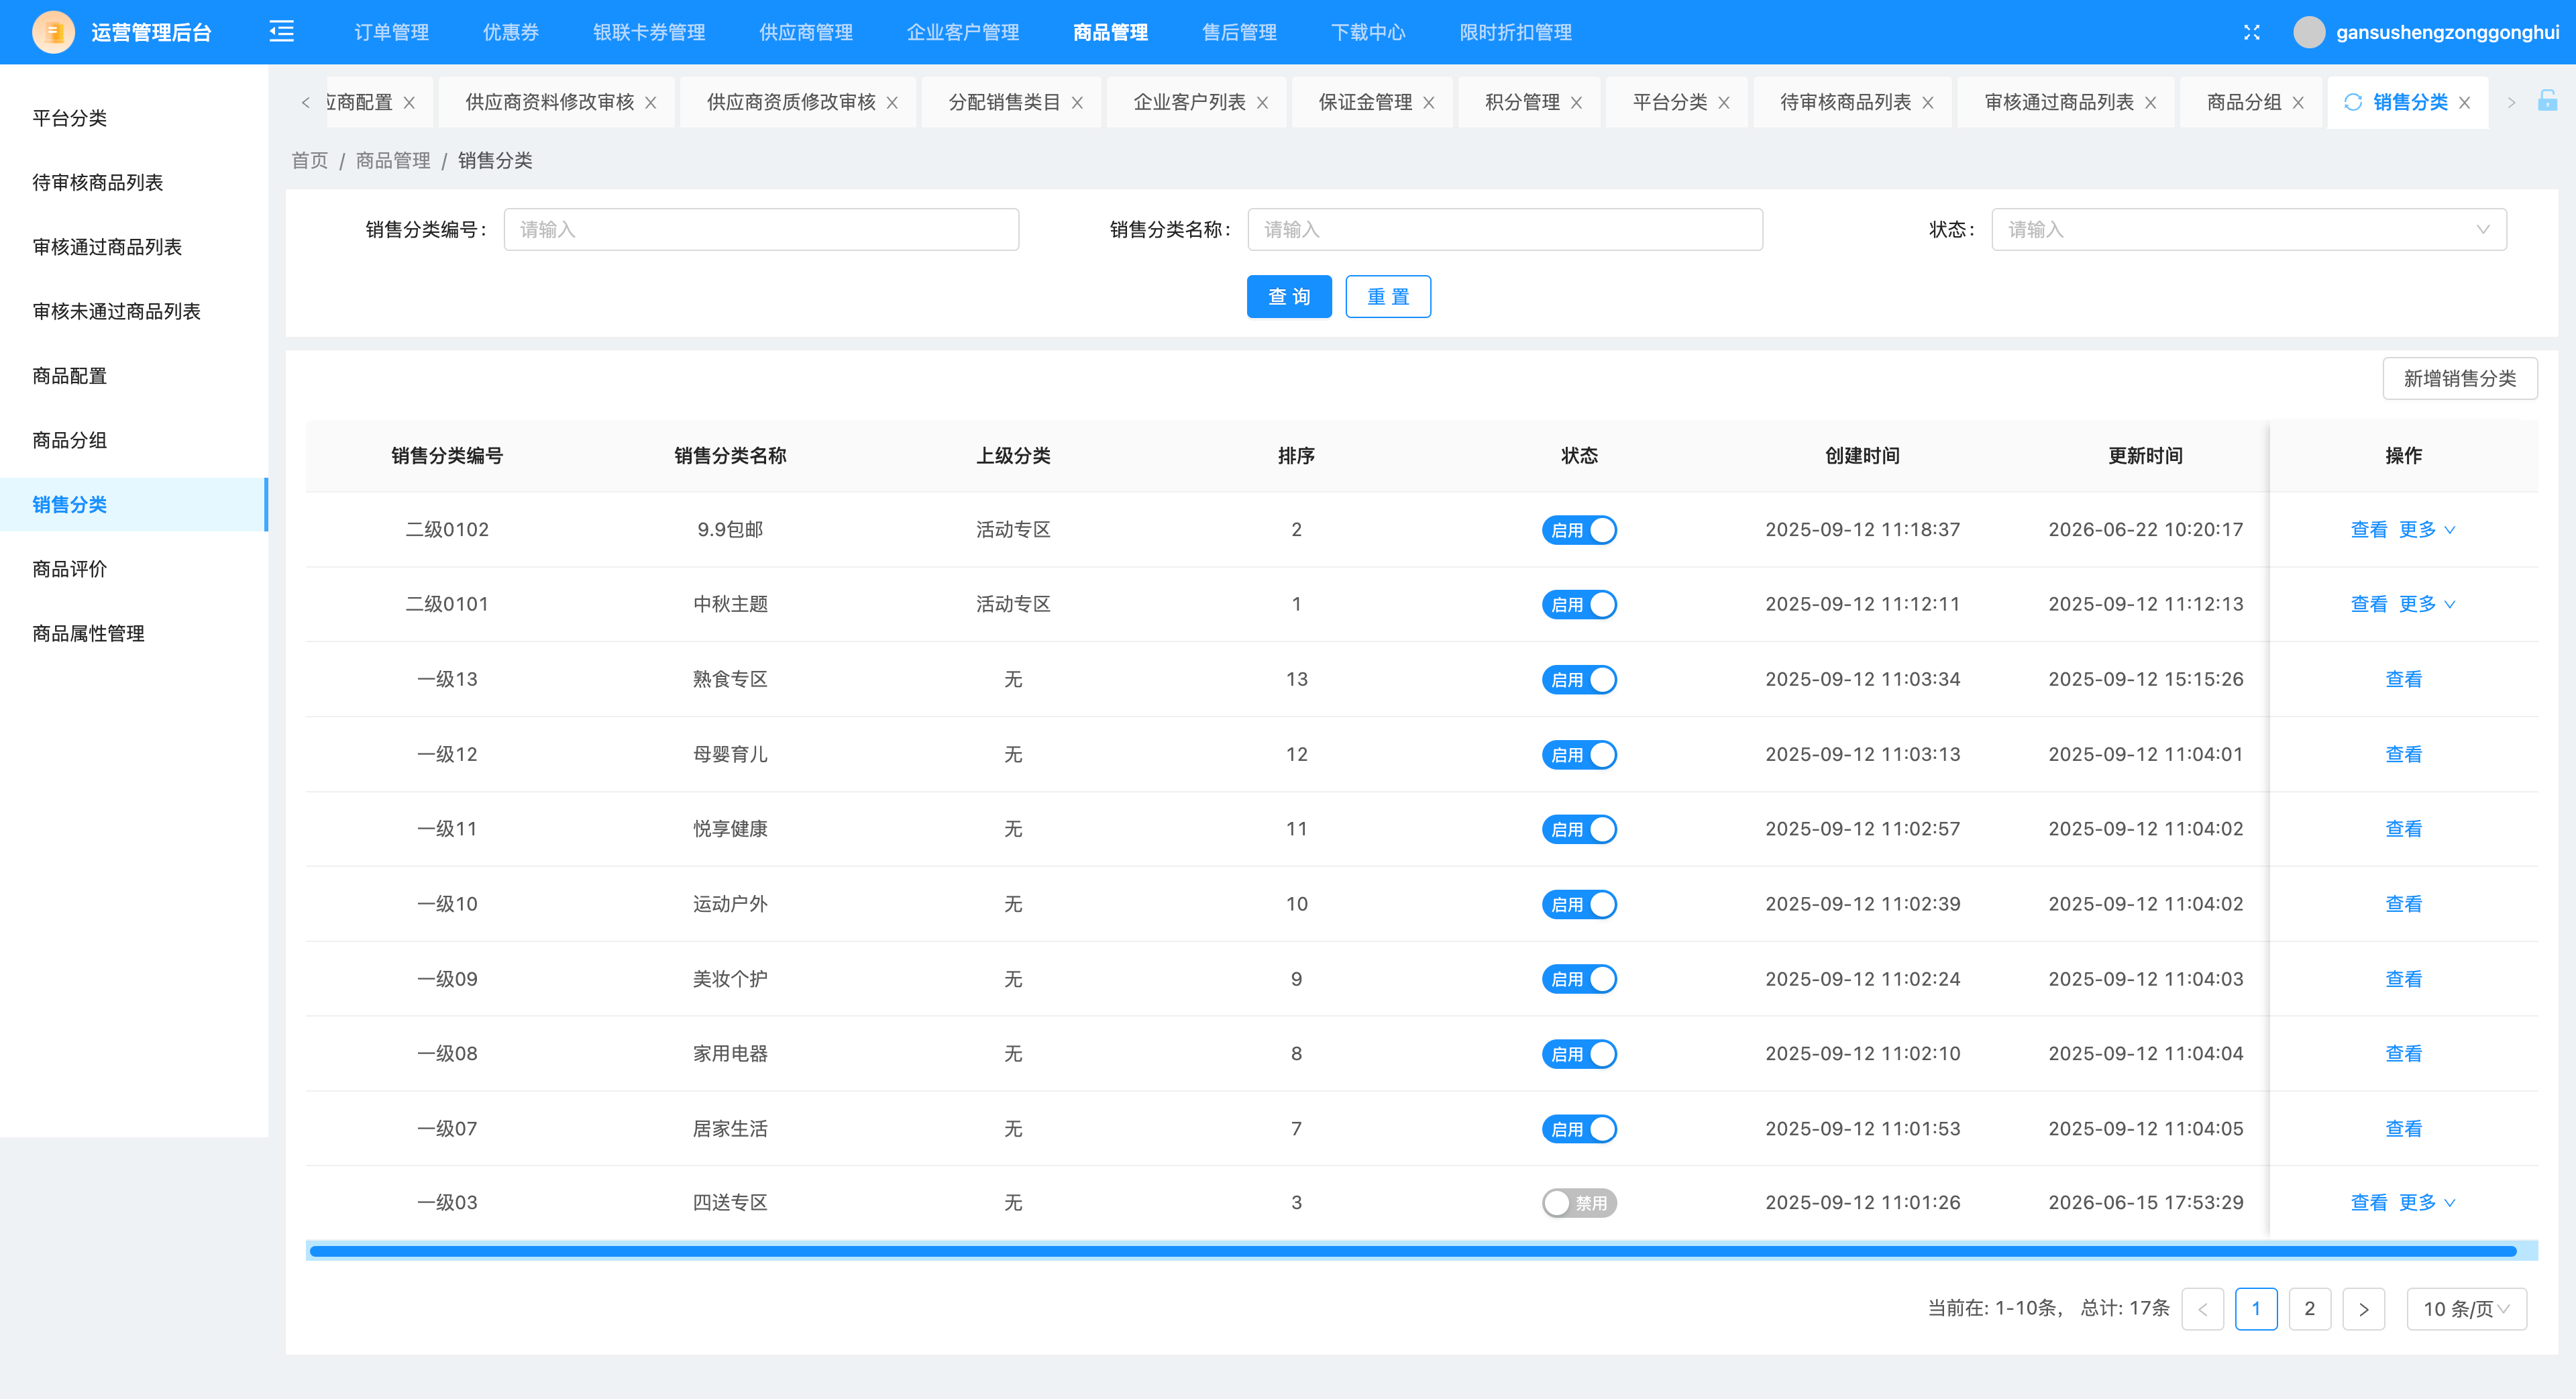This screenshot has height=1399, width=2576.
Task: Change page size from 10 条/页
Action: (2466, 1309)
